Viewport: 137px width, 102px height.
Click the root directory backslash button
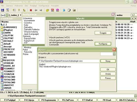click(132, 15)
